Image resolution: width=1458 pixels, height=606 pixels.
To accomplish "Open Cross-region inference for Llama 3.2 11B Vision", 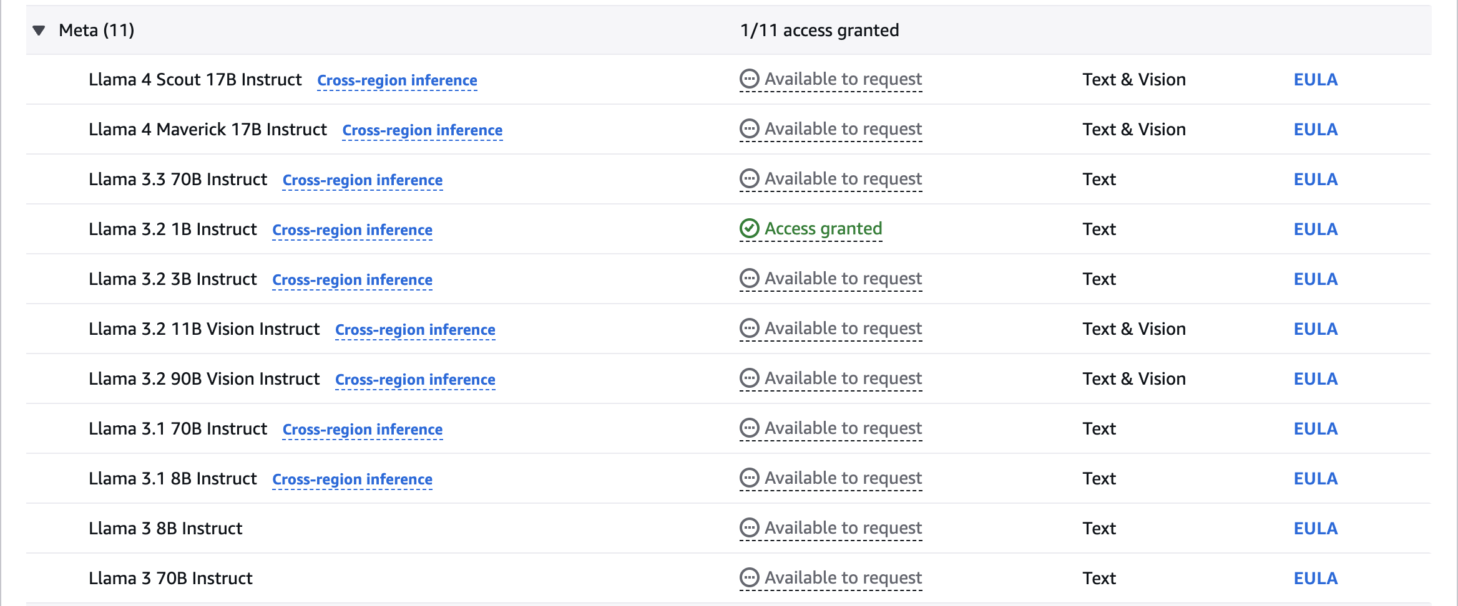I will (x=415, y=330).
